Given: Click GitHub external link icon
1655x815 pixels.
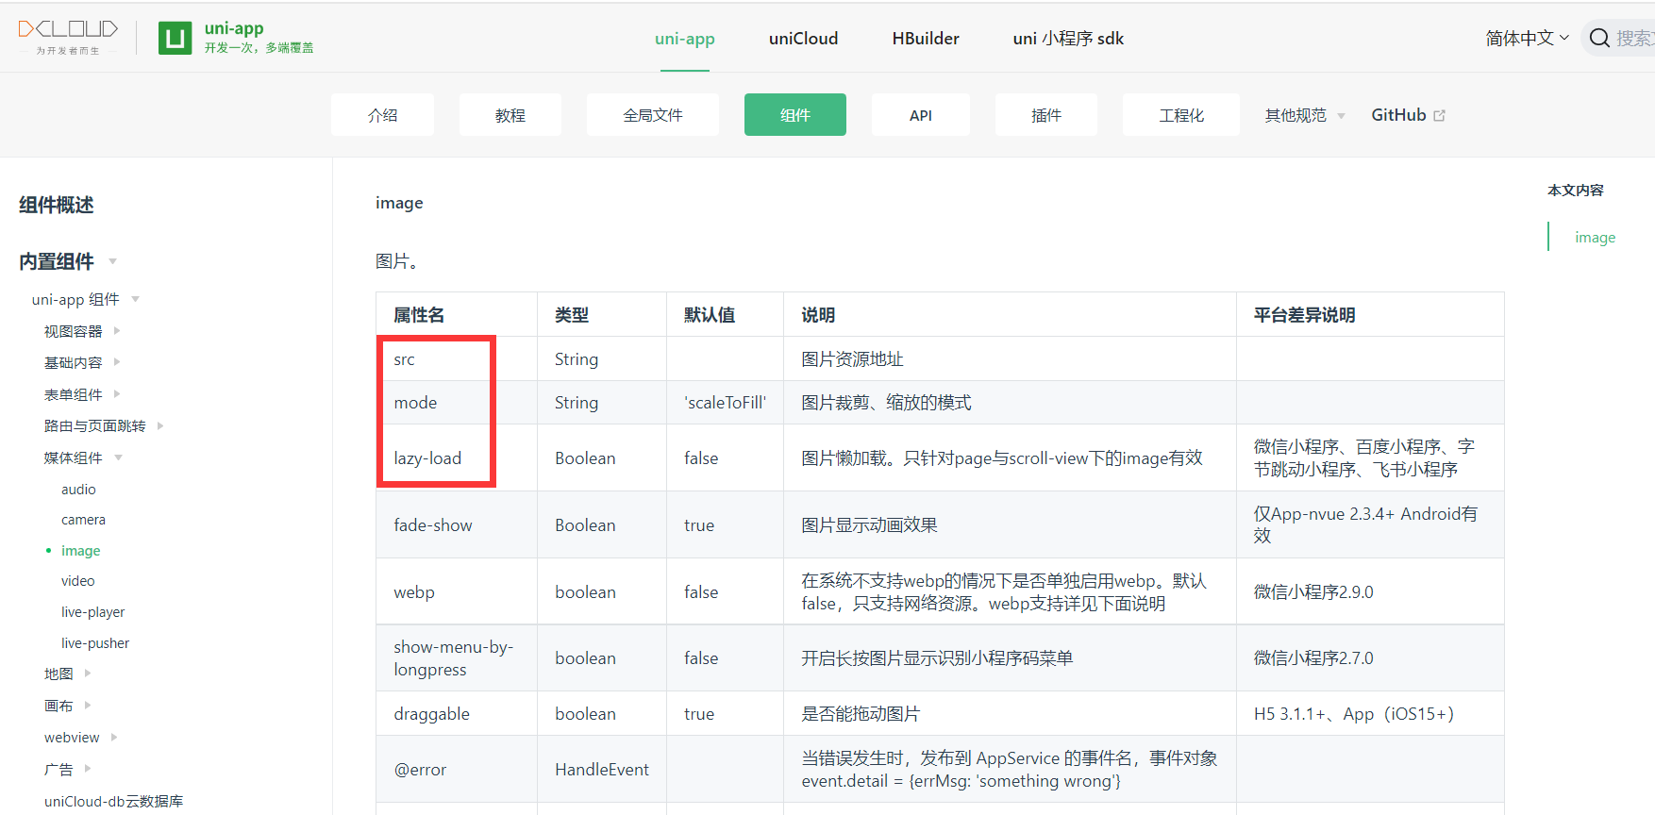Looking at the screenshot, I should [x=1439, y=115].
